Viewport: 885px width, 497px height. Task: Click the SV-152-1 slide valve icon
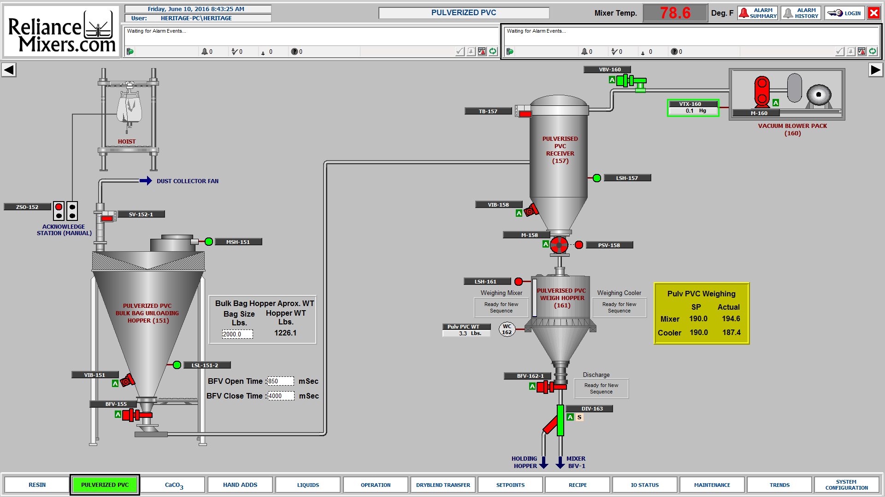click(x=107, y=217)
